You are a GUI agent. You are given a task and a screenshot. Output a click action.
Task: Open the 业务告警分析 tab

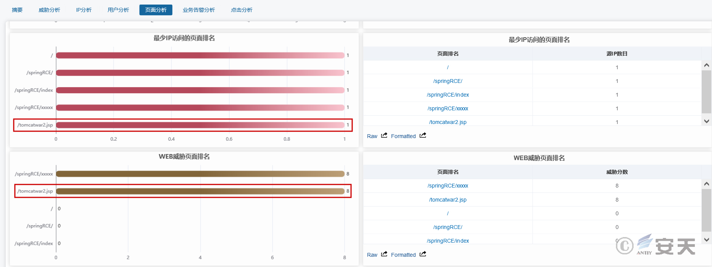point(199,10)
